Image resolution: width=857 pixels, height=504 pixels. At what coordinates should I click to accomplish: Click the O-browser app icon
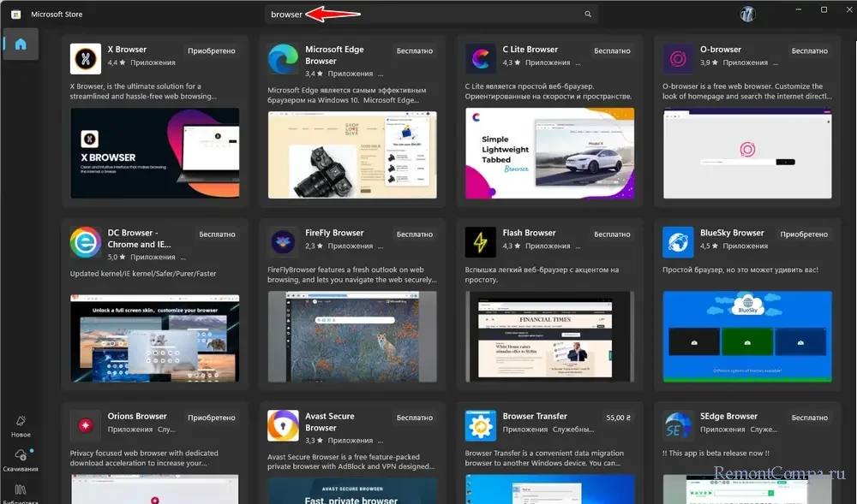[x=678, y=58]
